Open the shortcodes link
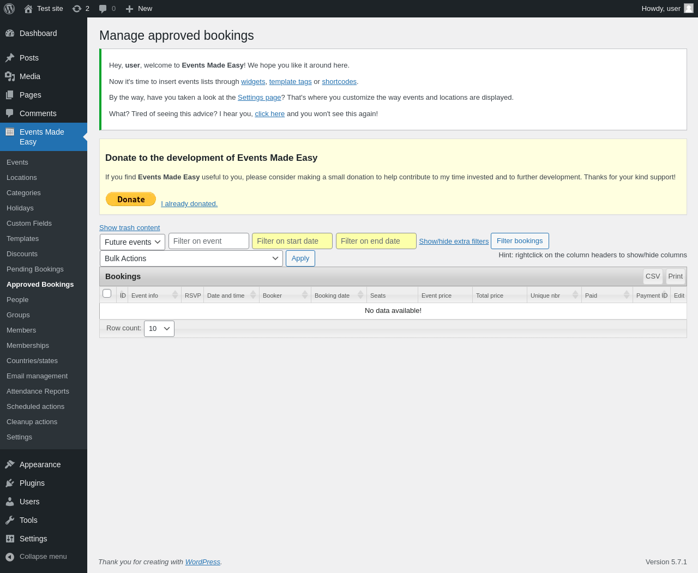 [x=339, y=82]
